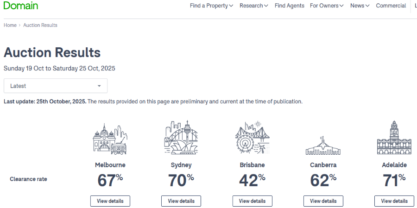View details for Melbourne auctions
Viewport: 417px width, 208px height.
point(110,201)
